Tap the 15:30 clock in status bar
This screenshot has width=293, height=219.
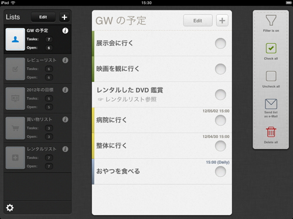[146, 3]
